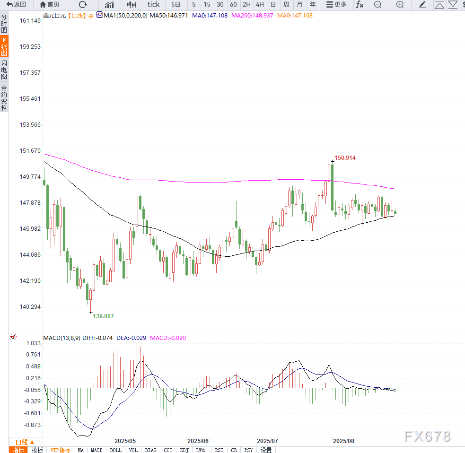Viewport: 465px width, 453px height.
Task: Toggle the 周 weekly timeframe
Action: point(286,5)
